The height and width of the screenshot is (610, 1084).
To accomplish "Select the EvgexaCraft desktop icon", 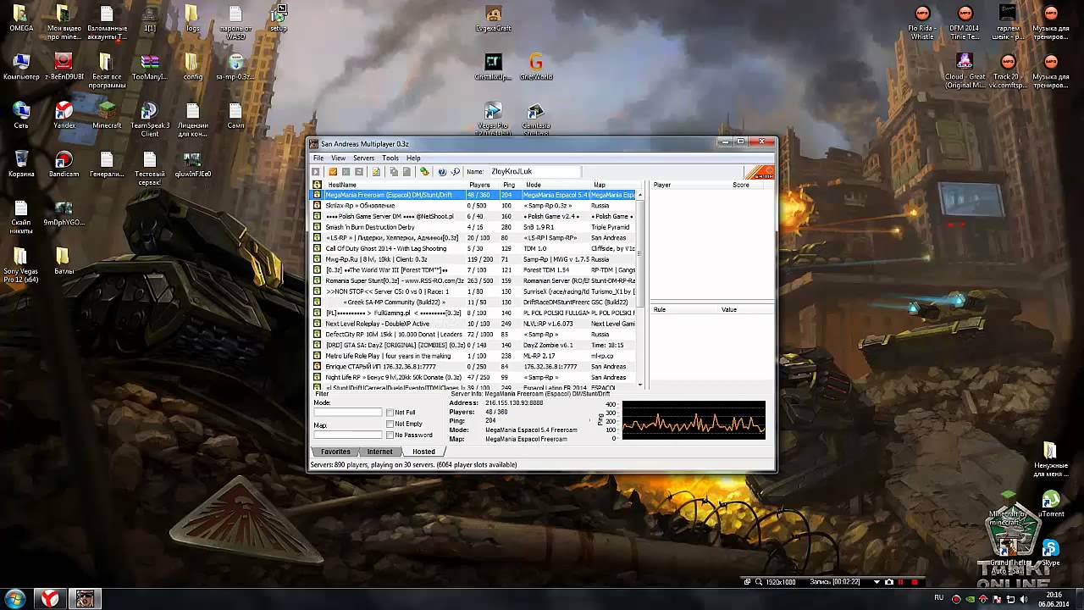I will [493, 18].
